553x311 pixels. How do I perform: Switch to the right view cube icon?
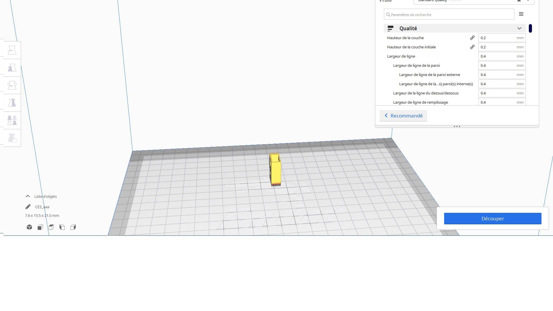(x=73, y=227)
